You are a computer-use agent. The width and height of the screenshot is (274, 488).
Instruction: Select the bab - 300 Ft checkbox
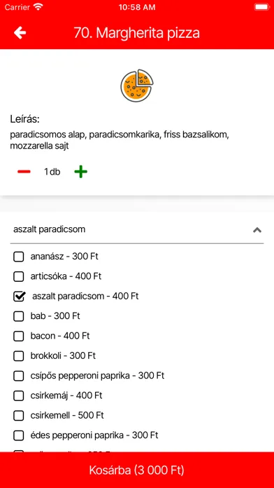pos(19,316)
